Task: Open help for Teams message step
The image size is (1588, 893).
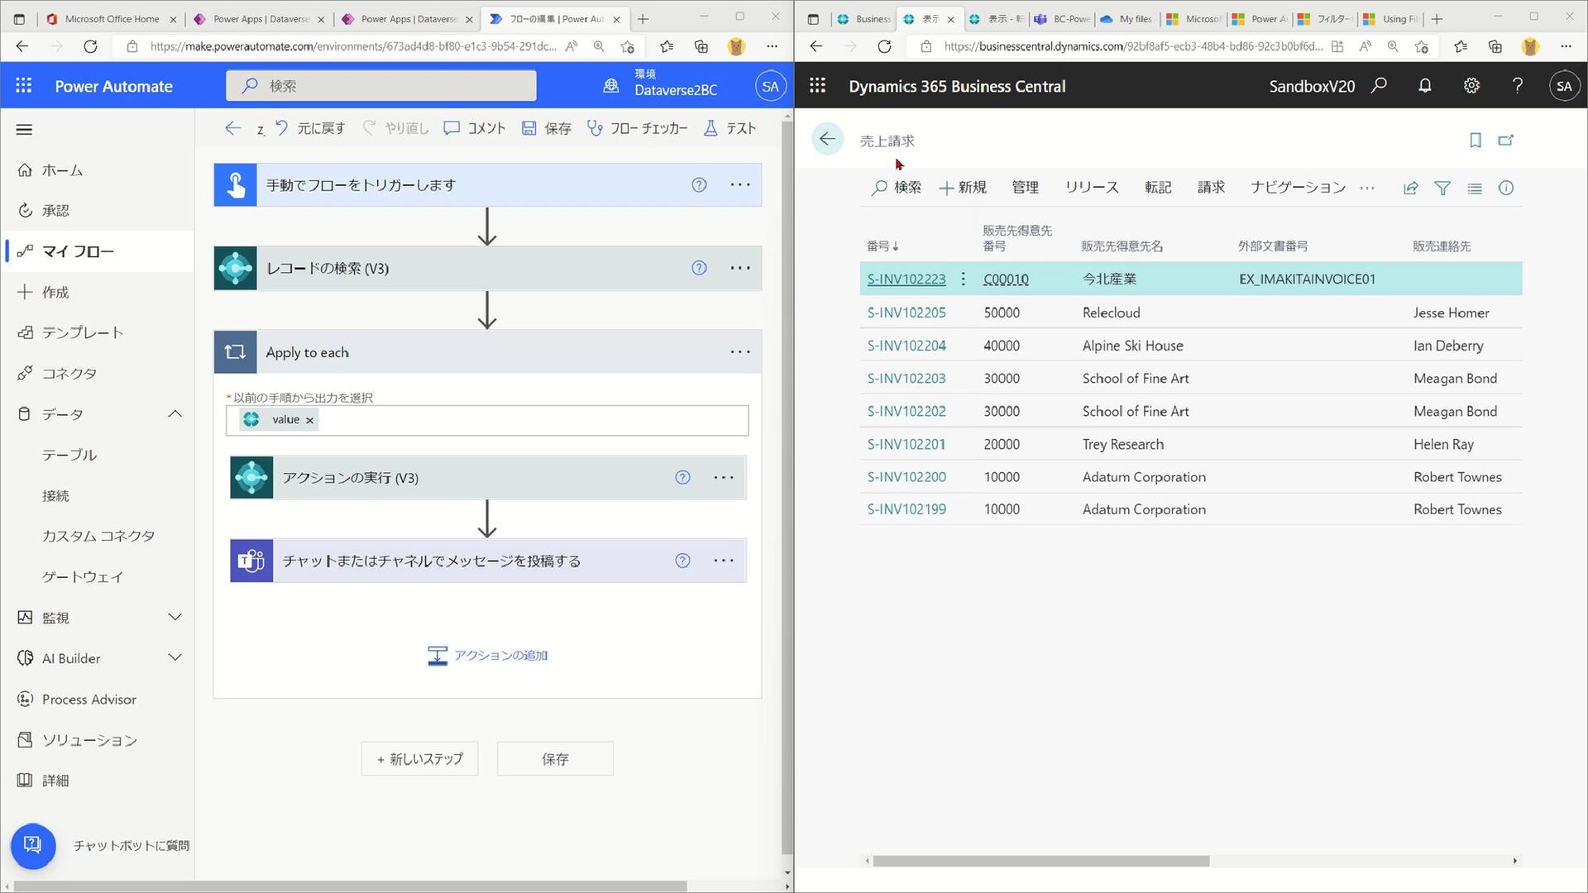Action: (682, 561)
